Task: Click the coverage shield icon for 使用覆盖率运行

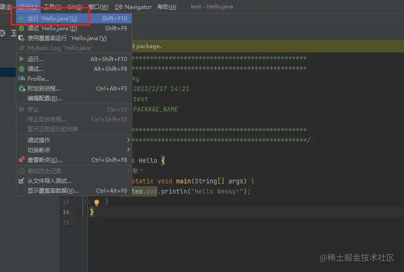Action: pyautogui.click(x=21, y=38)
